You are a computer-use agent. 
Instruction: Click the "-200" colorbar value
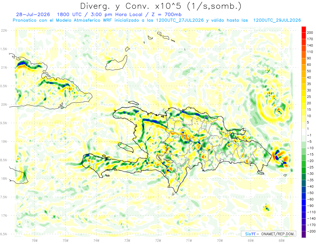click(x=311, y=231)
